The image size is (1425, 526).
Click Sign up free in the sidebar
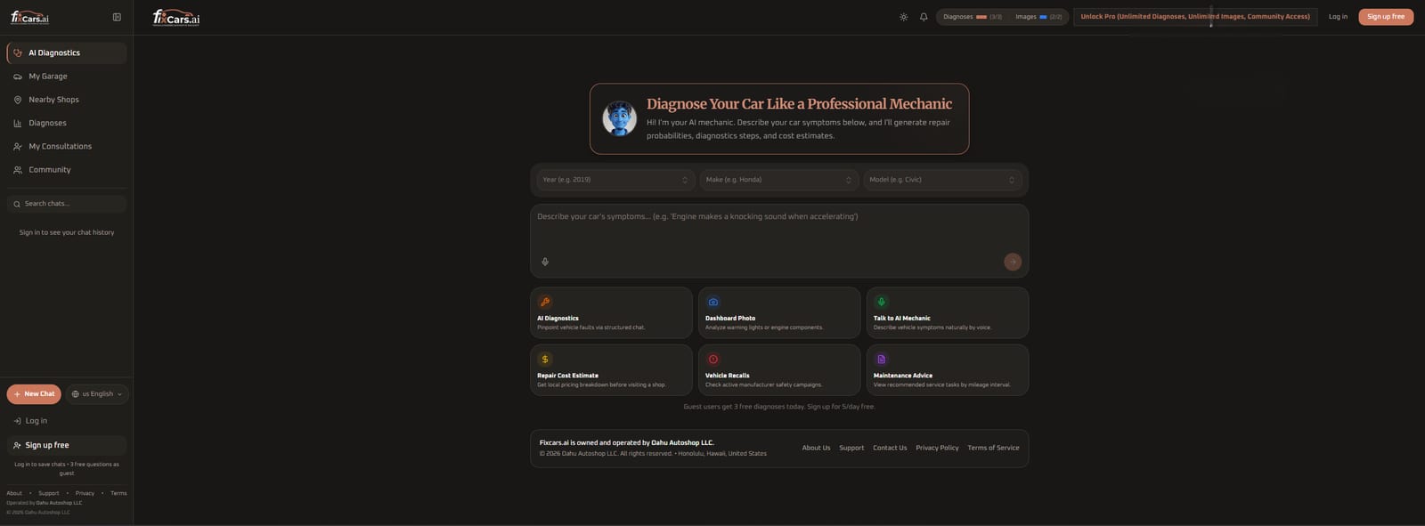point(67,445)
